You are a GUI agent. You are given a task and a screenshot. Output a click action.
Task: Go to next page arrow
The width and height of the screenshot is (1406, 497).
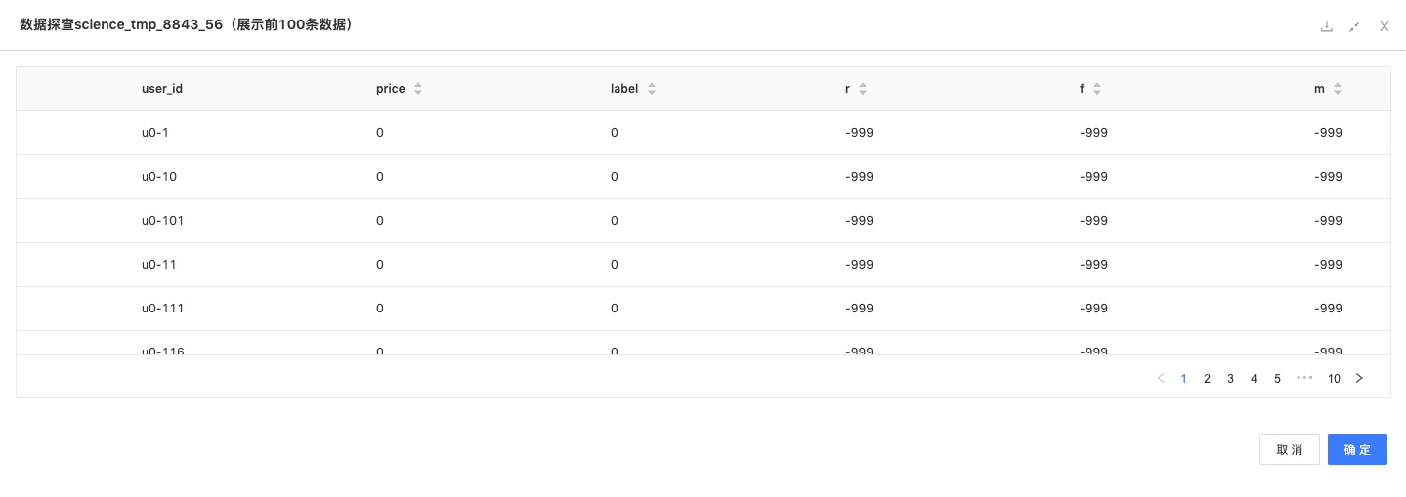pyautogui.click(x=1359, y=378)
